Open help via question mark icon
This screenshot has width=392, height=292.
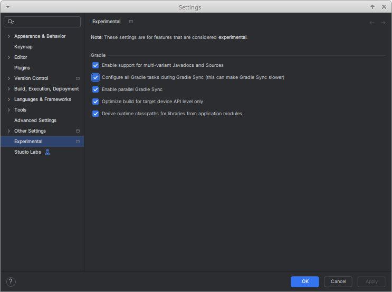click(x=11, y=282)
